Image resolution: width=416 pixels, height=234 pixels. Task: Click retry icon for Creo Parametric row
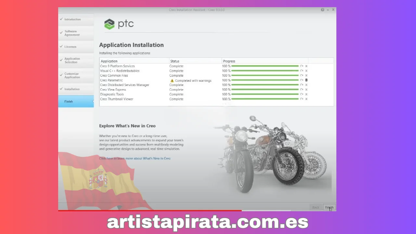coord(302,80)
